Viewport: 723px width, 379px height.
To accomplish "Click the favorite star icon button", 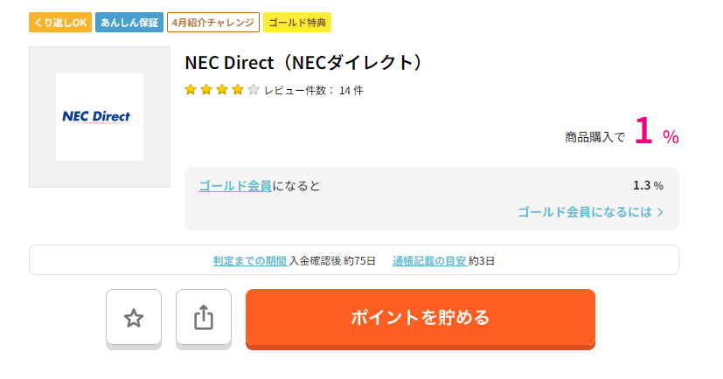I will (x=134, y=318).
